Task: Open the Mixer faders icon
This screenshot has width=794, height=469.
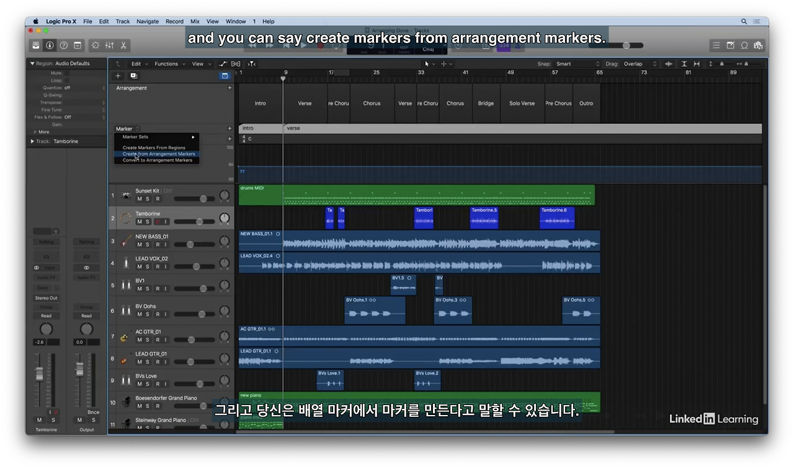Action: (110, 45)
